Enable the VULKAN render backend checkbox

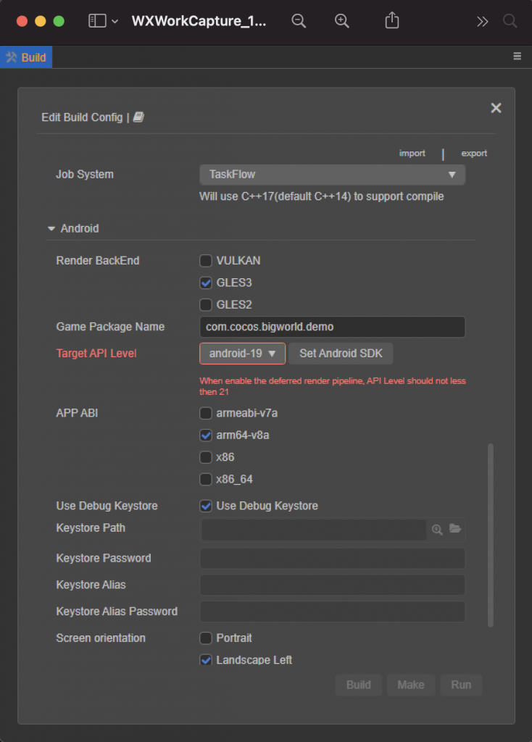coord(205,260)
